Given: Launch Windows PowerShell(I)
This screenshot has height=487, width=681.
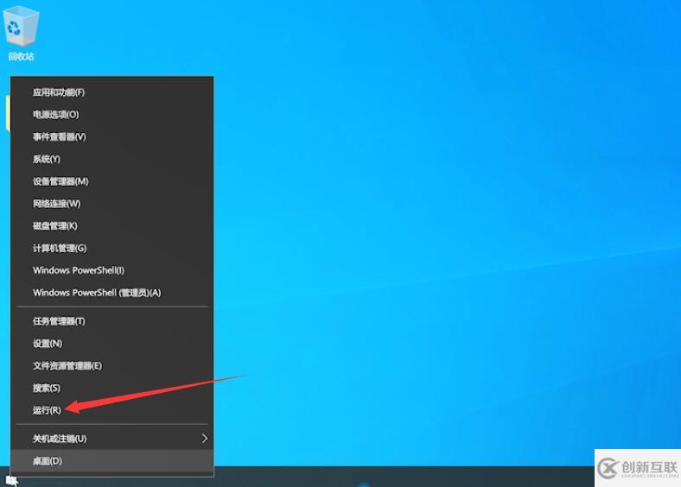Looking at the screenshot, I should click(x=112, y=270).
